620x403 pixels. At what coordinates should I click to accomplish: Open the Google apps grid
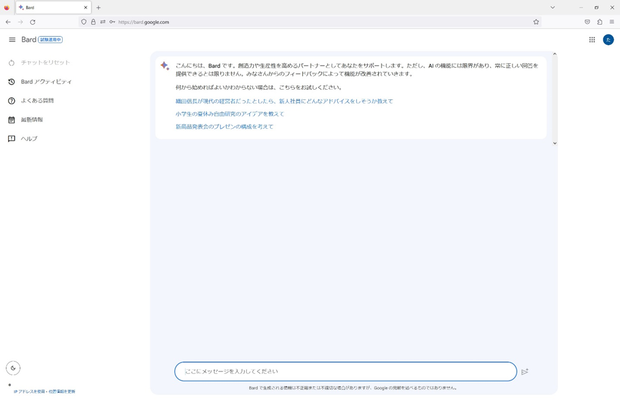[592, 39]
